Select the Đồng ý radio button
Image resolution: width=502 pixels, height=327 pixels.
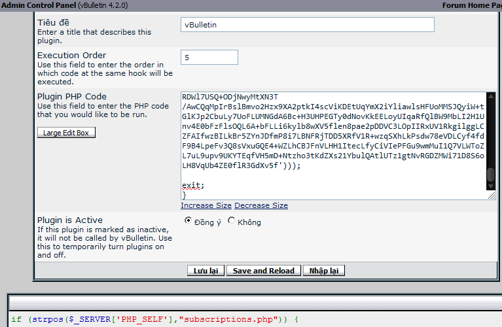tap(188, 220)
